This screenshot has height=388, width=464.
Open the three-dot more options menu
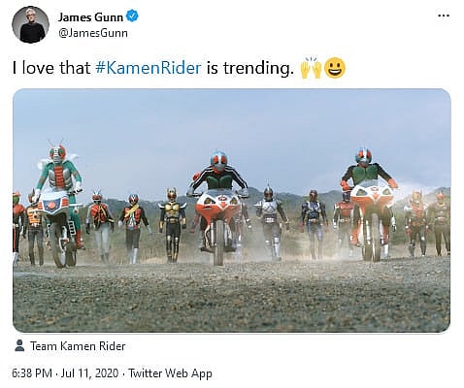(444, 16)
